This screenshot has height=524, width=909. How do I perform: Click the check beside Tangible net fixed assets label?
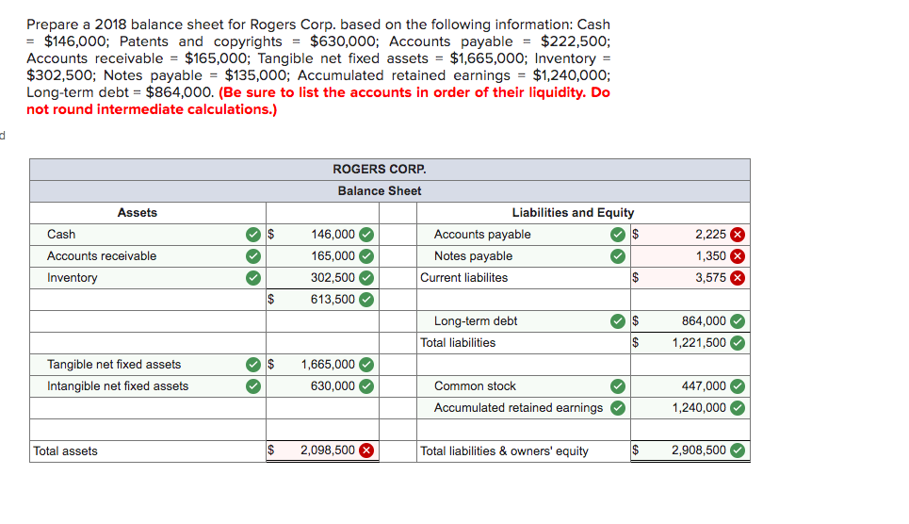tap(253, 365)
